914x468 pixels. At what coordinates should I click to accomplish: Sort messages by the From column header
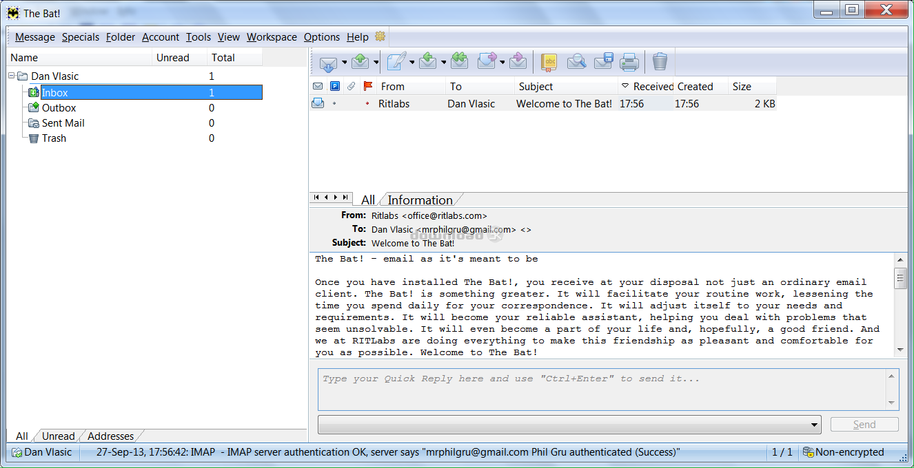(412, 86)
